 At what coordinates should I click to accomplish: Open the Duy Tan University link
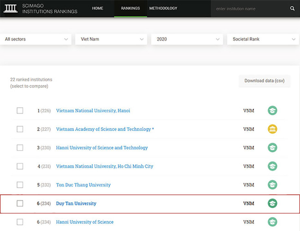pyautogui.click(x=76, y=203)
